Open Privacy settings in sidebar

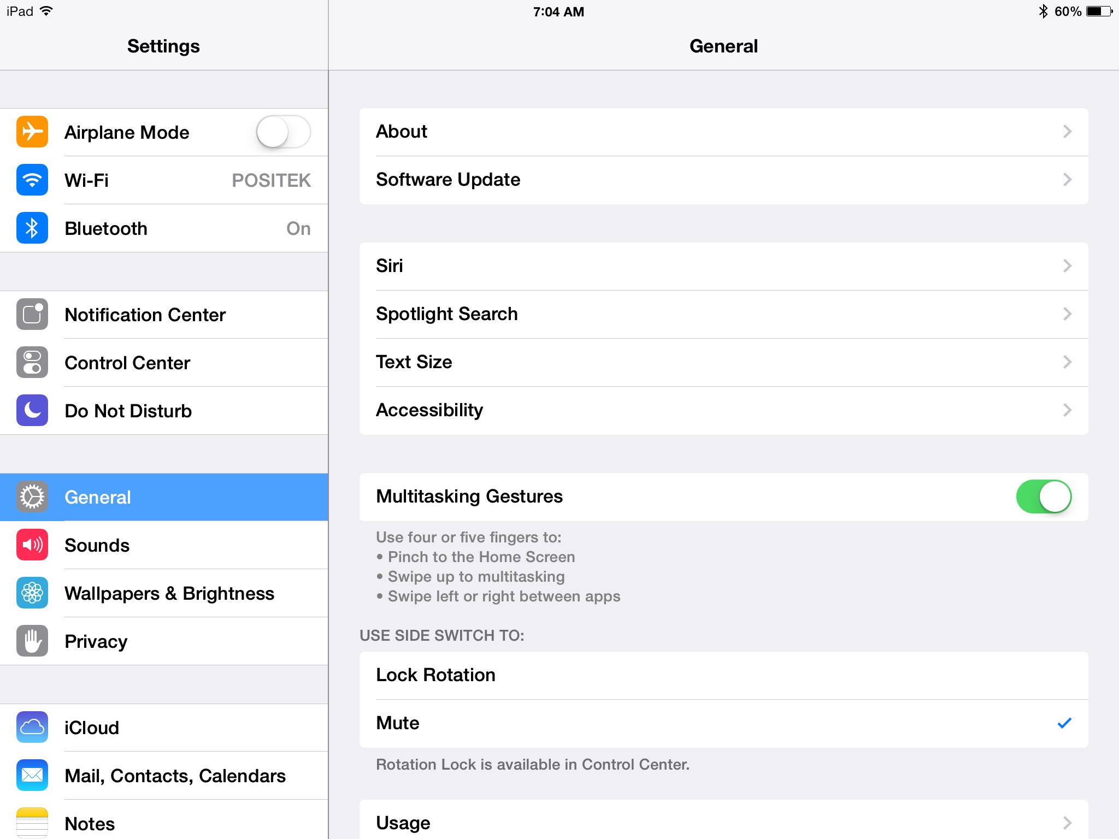[x=164, y=641]
